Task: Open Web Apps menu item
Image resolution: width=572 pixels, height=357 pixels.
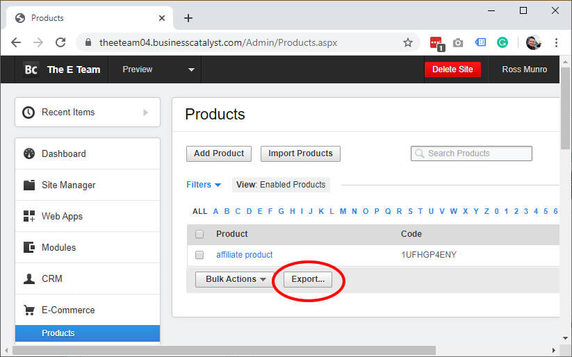Action: [88, 216]
